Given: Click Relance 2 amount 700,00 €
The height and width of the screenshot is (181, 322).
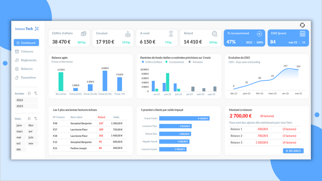Looking at the screenshot, I should coord(263,136).
